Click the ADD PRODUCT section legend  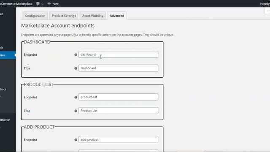(39, 127)
